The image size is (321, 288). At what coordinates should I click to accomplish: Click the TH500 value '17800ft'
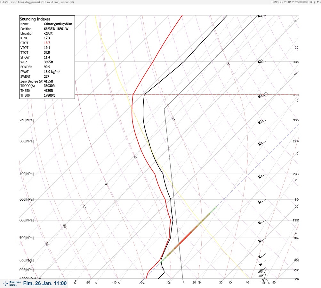tap(49, 95)
